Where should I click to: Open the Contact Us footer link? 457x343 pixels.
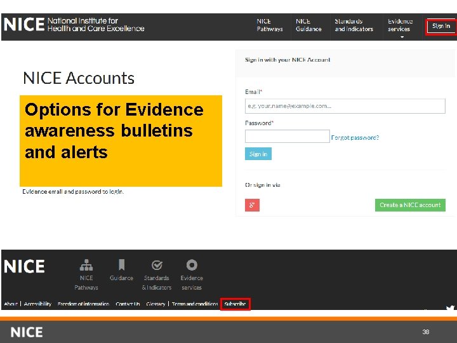(128, 304)
